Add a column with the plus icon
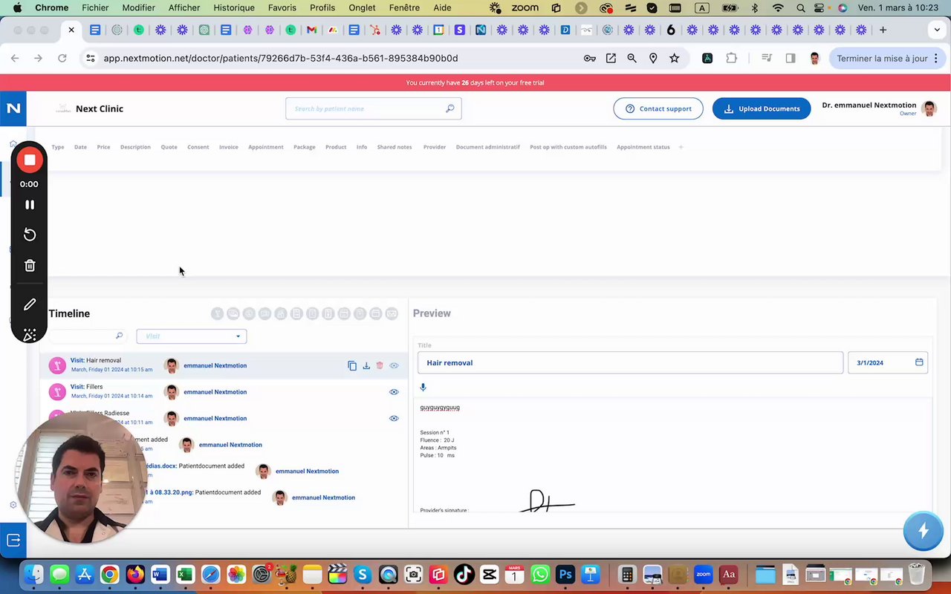 pyautogui.click(x=681, y=147)
